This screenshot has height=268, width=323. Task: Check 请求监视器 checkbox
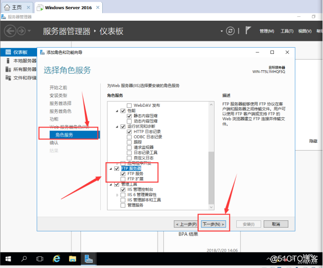[129, 148]
